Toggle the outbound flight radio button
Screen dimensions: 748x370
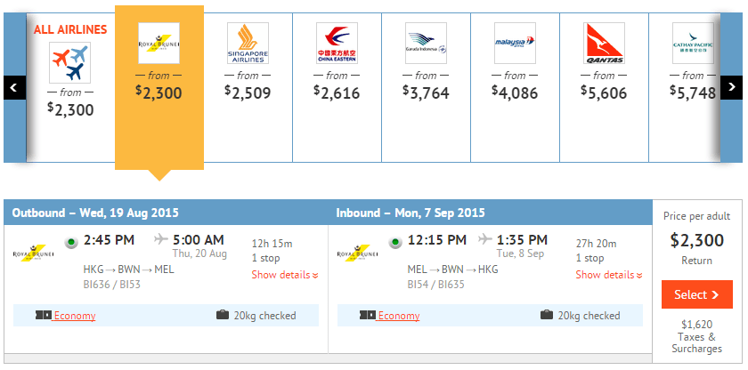pos(71,241)
